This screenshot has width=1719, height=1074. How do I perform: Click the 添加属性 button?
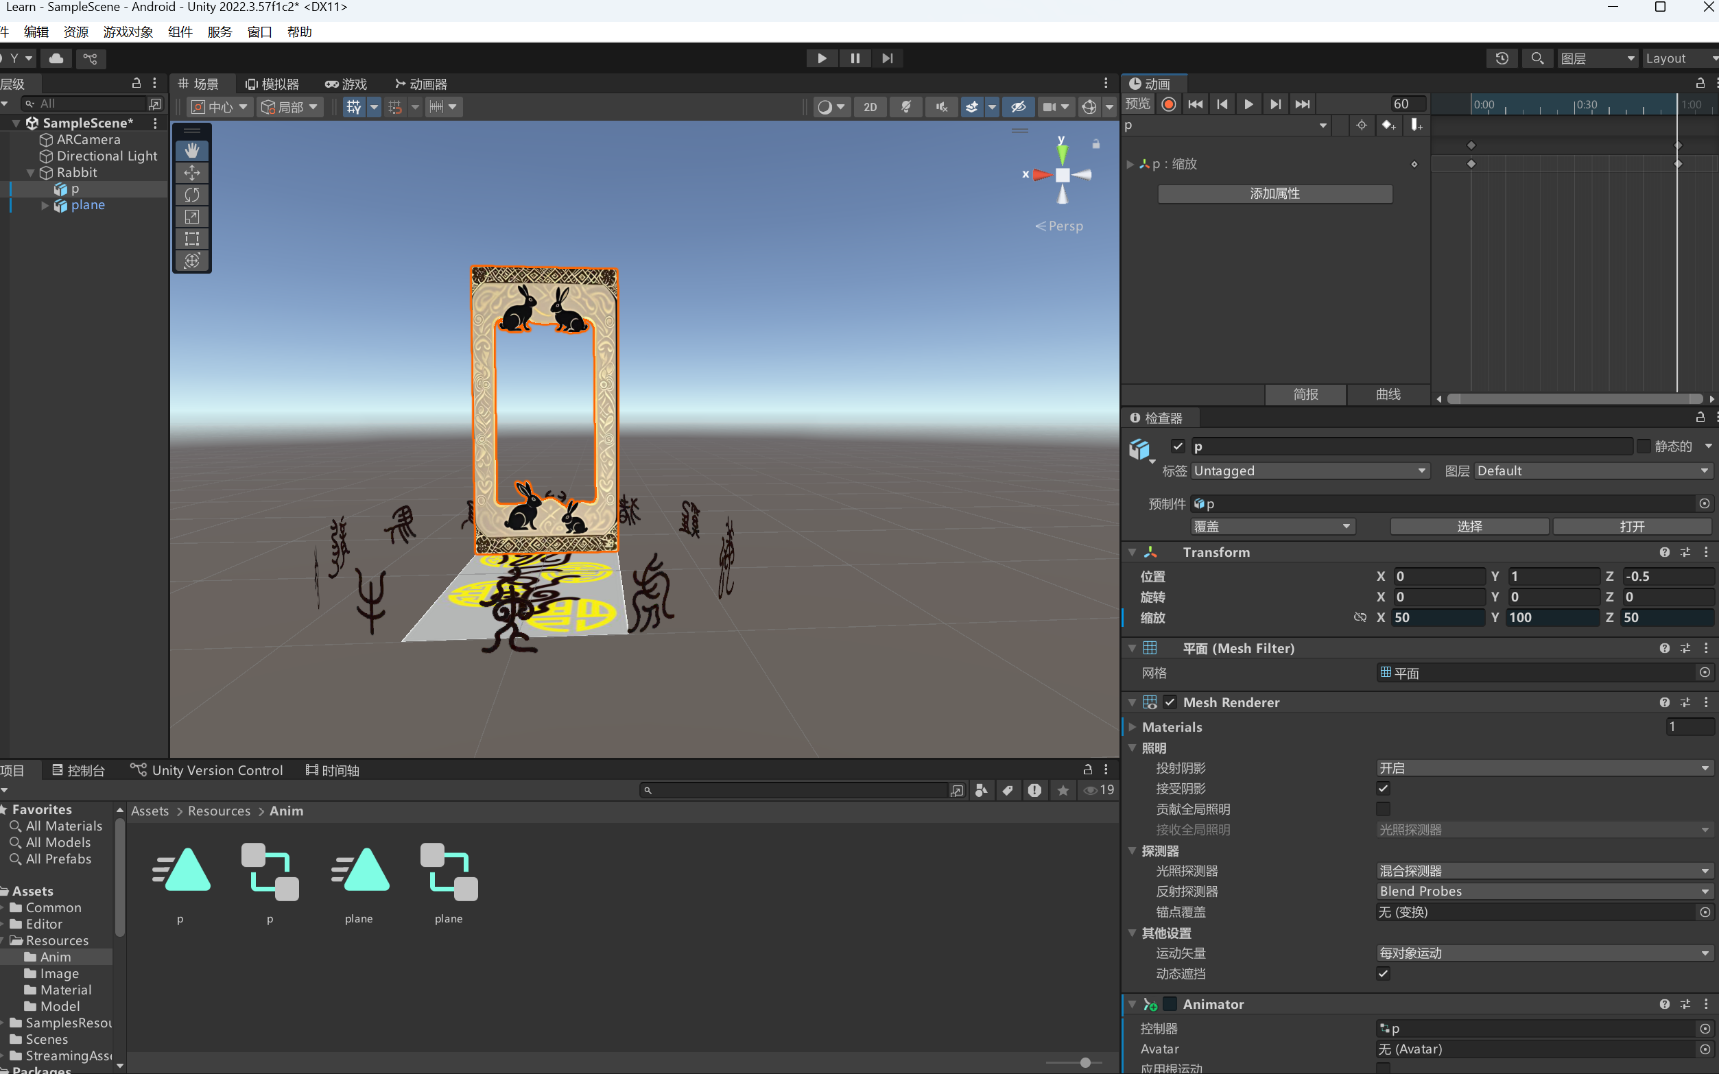click(x=1275, y=193)
